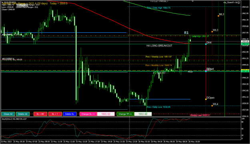Click the Prev / Daily High 1964.75 label

(x=158, y=8)
